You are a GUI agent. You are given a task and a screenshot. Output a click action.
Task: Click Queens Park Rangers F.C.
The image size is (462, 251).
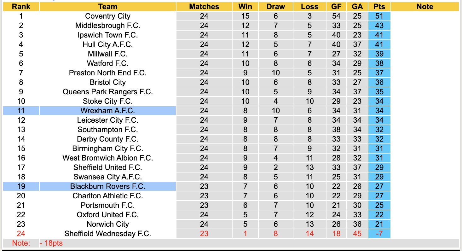(108, 92)
